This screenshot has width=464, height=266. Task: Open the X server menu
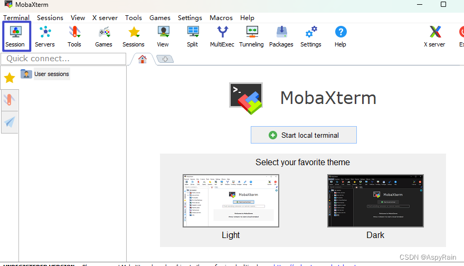[105, 18]
